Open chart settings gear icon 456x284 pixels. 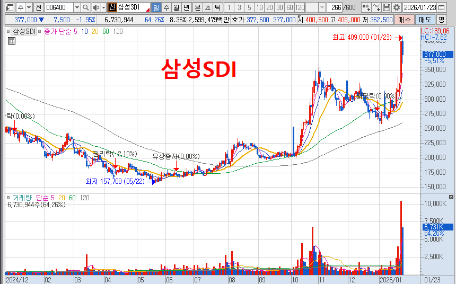point(397,7)
